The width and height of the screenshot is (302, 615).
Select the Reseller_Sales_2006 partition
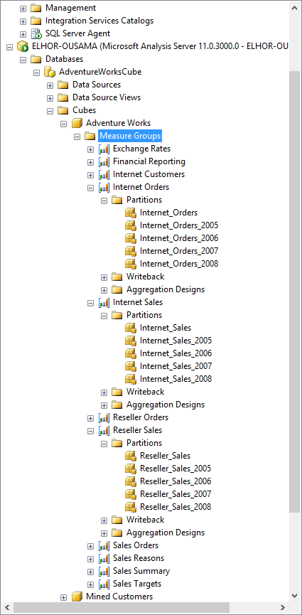pyautogui.click(x=176, y=481)
